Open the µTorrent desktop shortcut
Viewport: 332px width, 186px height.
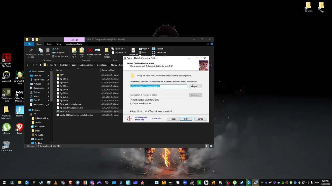6,129
